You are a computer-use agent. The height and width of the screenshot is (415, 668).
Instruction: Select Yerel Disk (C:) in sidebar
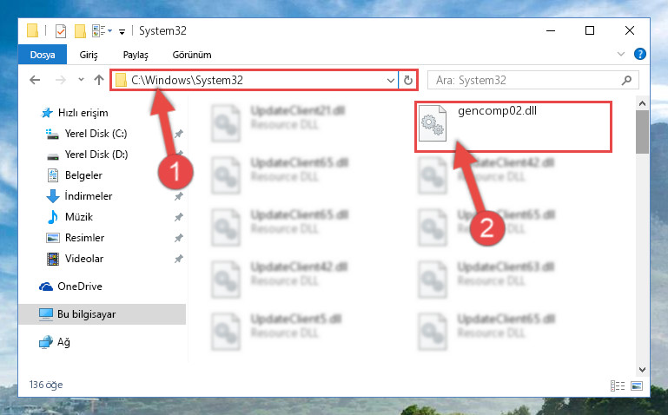pyautogui.click(x=96, y=134)
